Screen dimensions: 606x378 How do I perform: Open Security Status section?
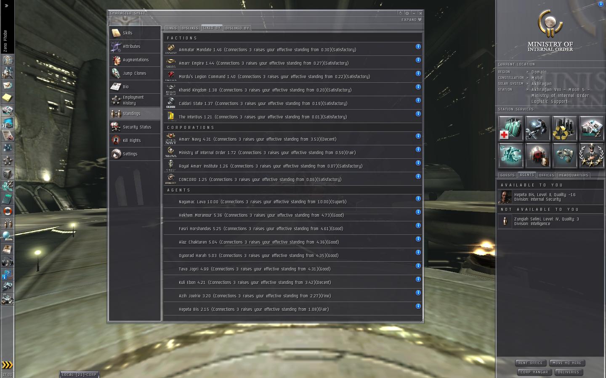click(x=135, y=127)
